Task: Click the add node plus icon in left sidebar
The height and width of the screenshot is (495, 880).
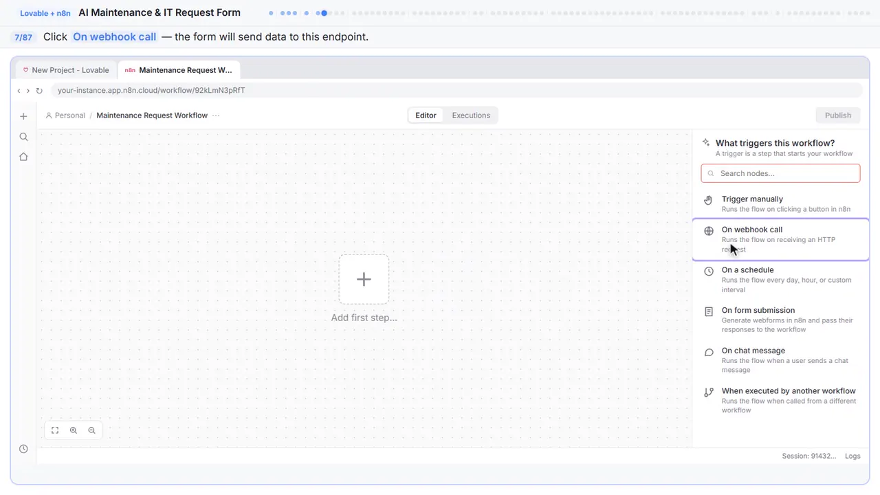Action: coord(23,116)
